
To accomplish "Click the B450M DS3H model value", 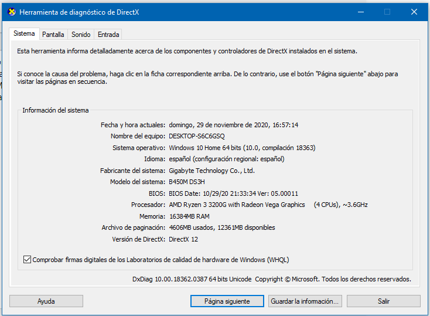I will 187,182.
